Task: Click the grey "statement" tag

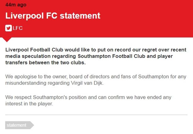Action: click(x=17, y=125)
